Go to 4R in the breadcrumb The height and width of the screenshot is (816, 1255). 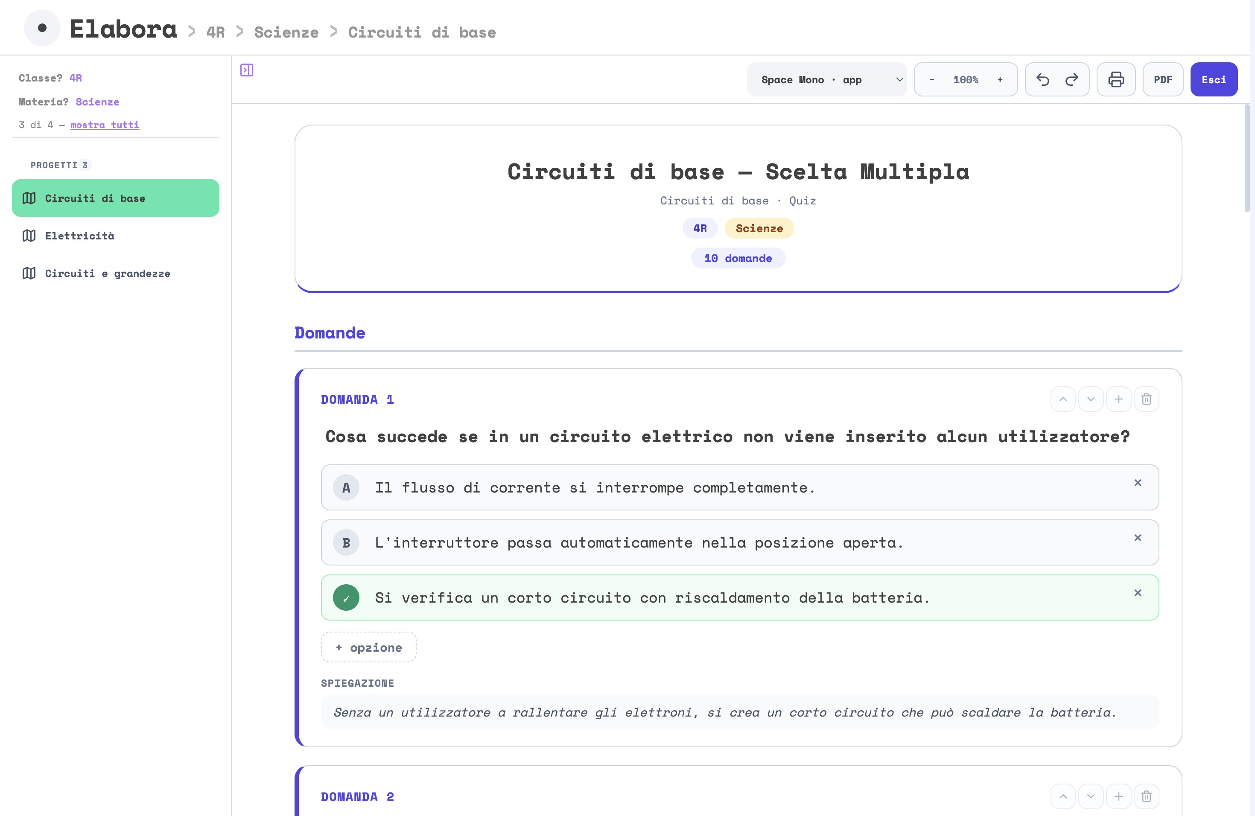pos(215,32)
